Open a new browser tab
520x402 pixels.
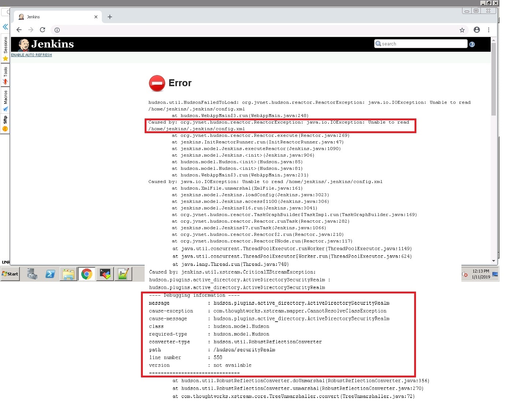tap(110, 17)
